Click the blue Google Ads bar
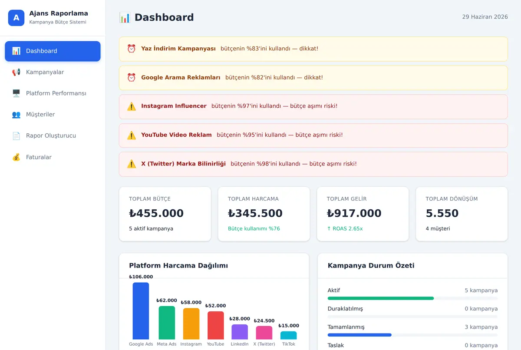Screen dimensions: 521x350 [141, 311]
